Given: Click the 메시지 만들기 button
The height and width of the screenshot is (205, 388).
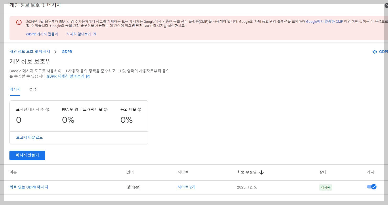Looking at the screenshot, I should pyautogui.click(x=27, y=155).
